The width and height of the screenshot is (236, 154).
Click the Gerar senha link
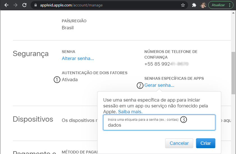[x=159, y=85]
